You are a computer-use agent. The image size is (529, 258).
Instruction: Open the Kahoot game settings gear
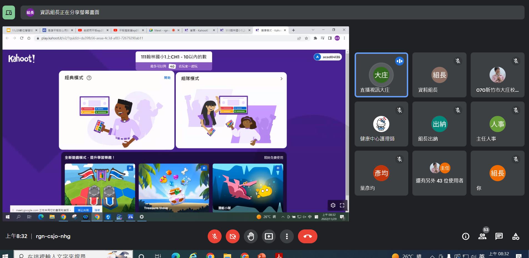tap(333, 205)
